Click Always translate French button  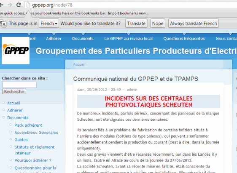tap(194, 24)
